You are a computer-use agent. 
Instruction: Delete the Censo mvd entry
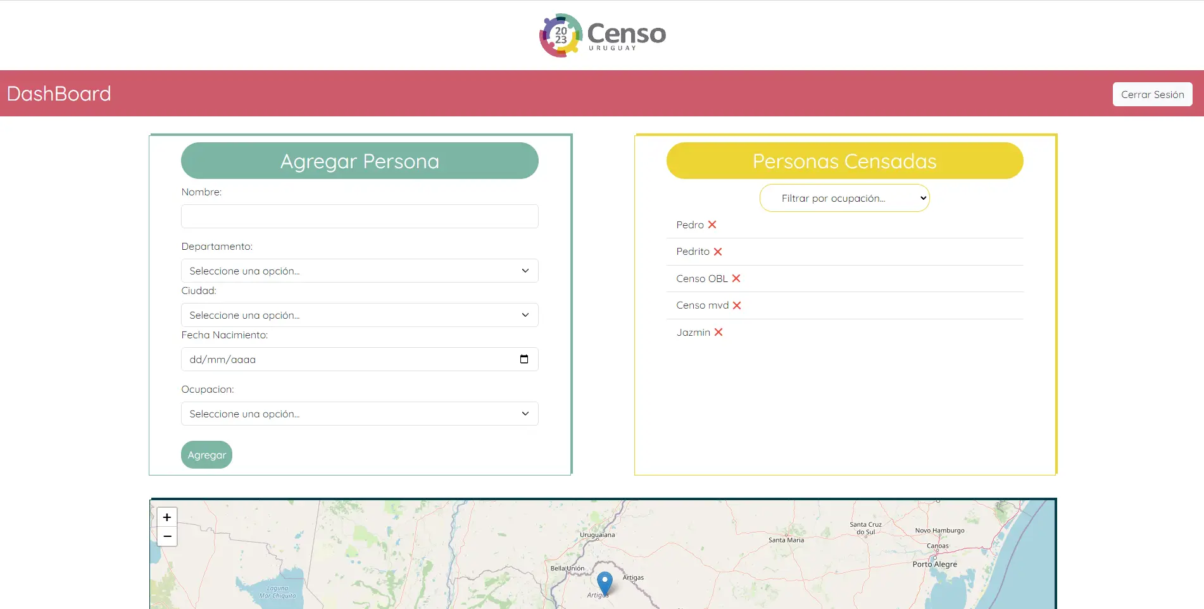pyautogui.click(x=737, y=305)
